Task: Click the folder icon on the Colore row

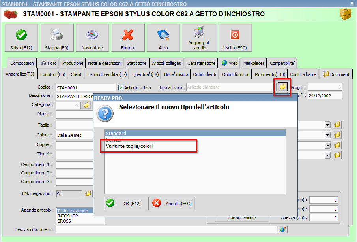Action: click(337, 135)
